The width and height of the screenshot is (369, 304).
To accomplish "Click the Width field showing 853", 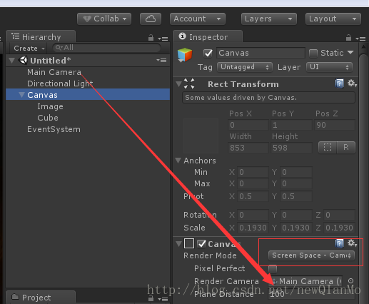I will [248, 148].
